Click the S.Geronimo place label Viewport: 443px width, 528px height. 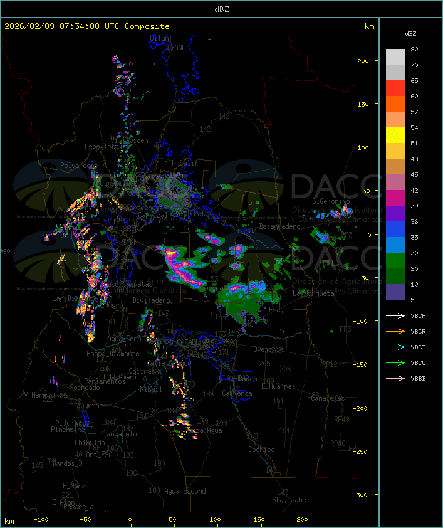click(x=331, y=201)
